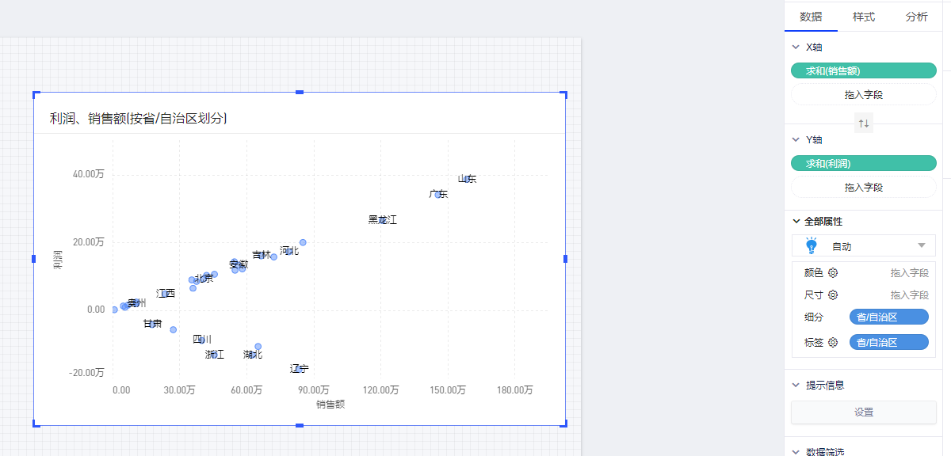Click the swap X and Y axes icon
The height and width of the screenshot is (456, 951).
(864, 123)
